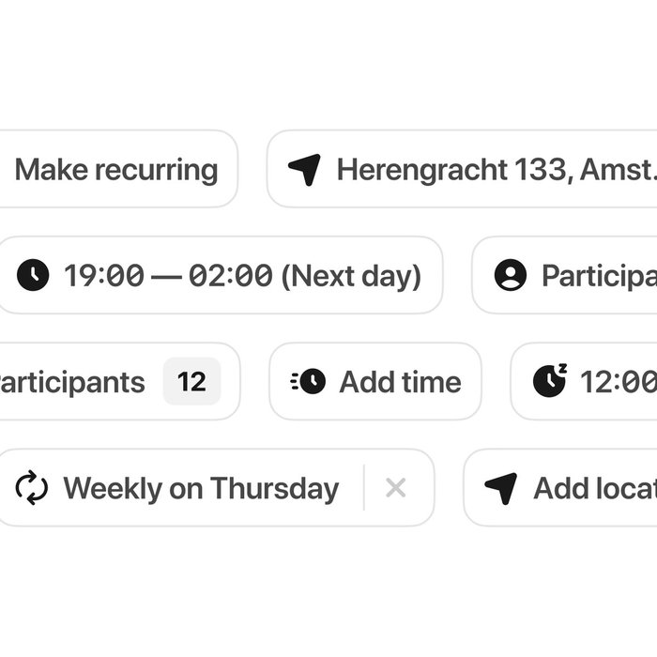Open the Participants label beside the person icon
Viewport: 657px width, 657px height.
point(599,276)
